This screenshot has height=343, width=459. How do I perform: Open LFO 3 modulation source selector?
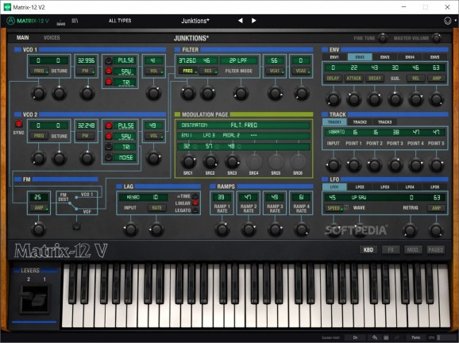point(209,136)
